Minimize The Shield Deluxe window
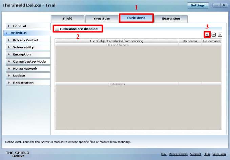 coord(216,5)
